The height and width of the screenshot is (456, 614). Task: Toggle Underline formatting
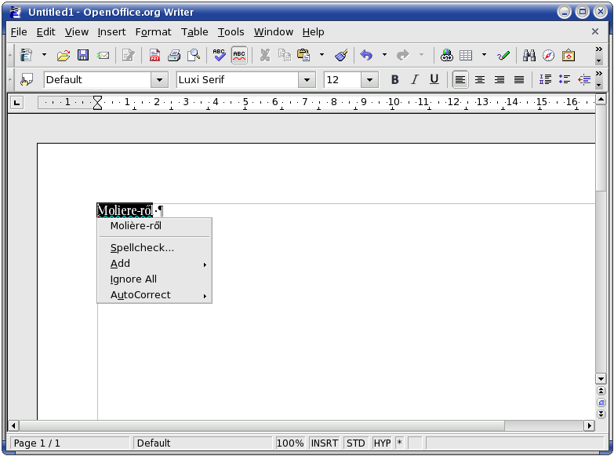tap(434, 79)
